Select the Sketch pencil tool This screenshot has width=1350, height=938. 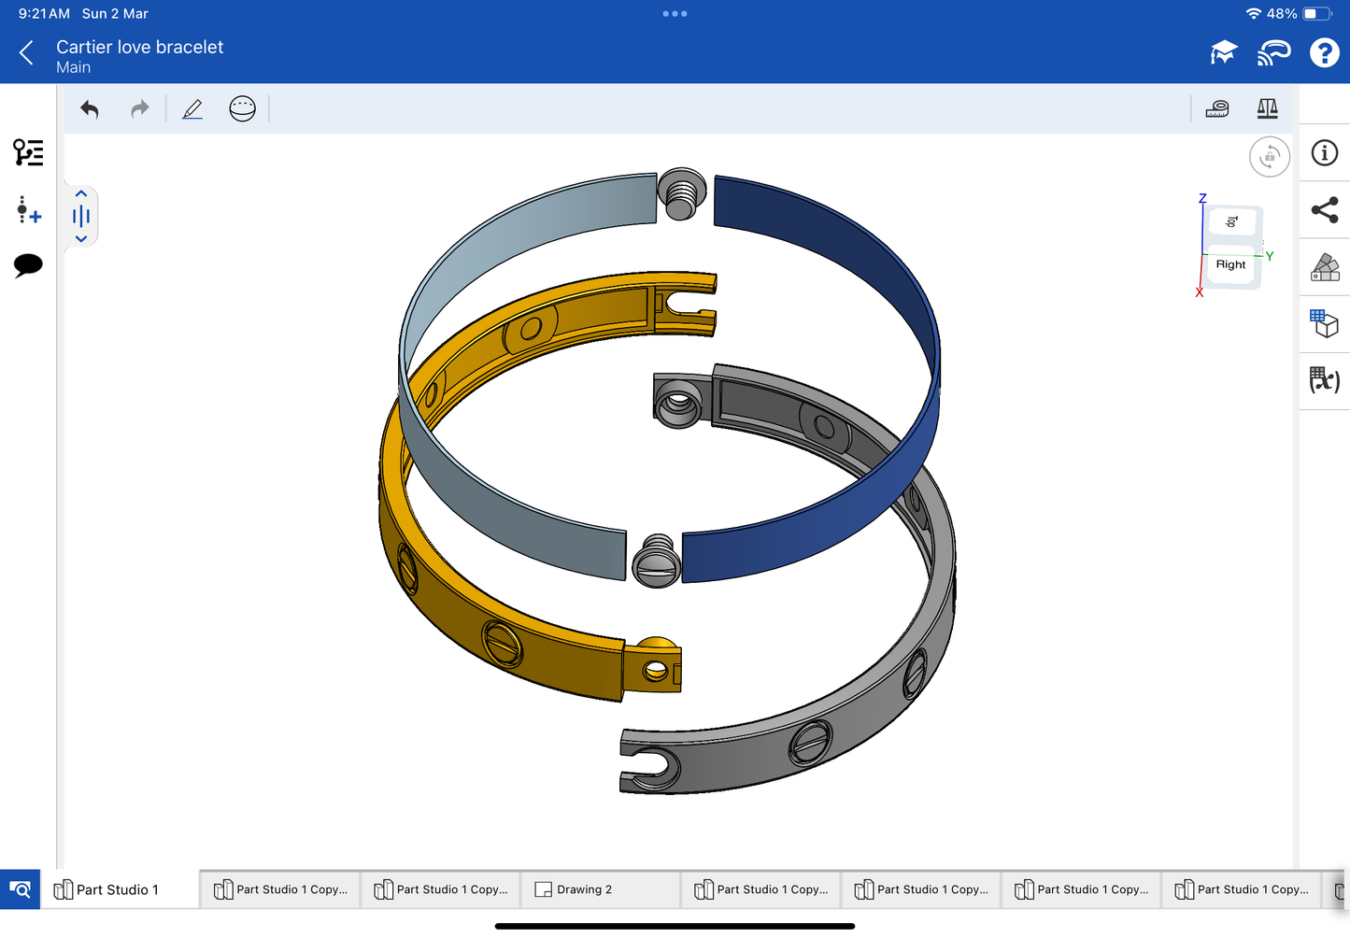192,109
